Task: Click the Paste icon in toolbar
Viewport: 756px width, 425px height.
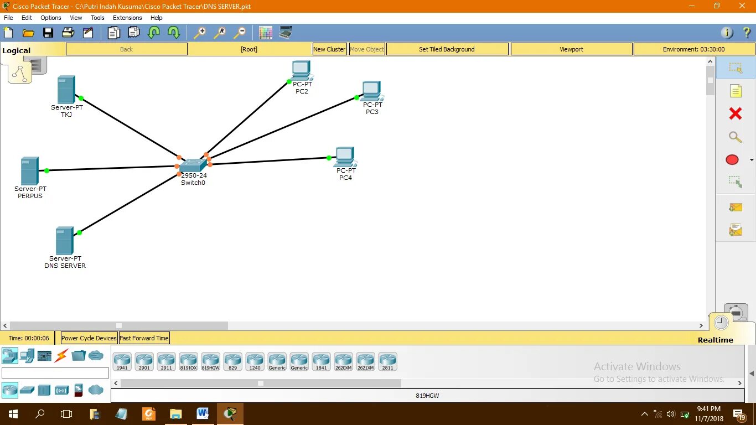Action: 133,33
